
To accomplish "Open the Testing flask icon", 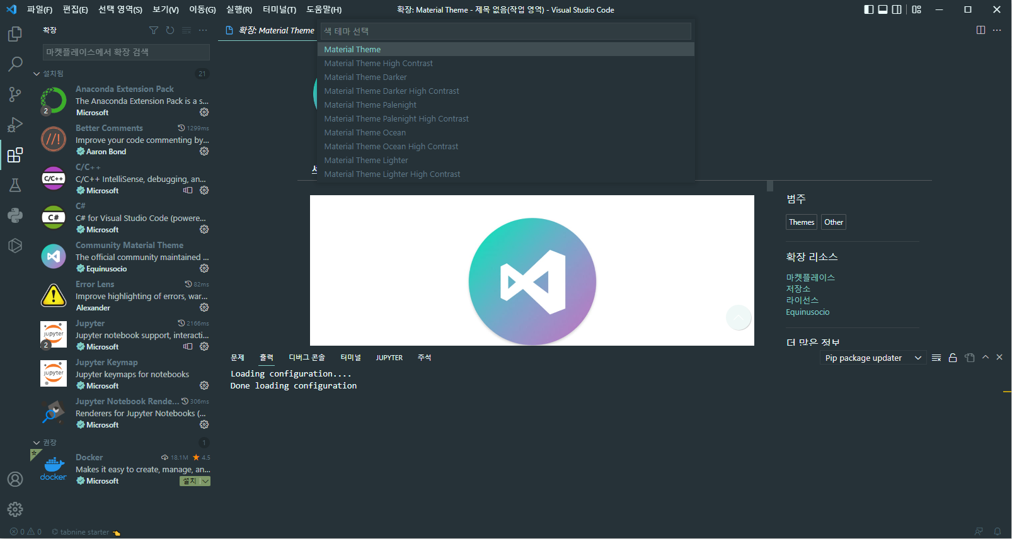I will click(x=15, y=185).
